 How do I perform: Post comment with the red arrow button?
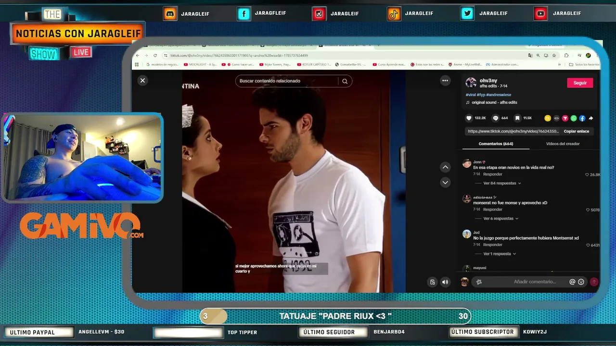(594, 282)
